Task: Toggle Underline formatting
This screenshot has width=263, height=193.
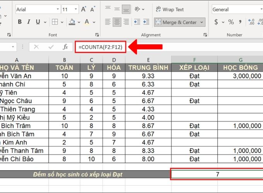Action: [x=38, y=22]
